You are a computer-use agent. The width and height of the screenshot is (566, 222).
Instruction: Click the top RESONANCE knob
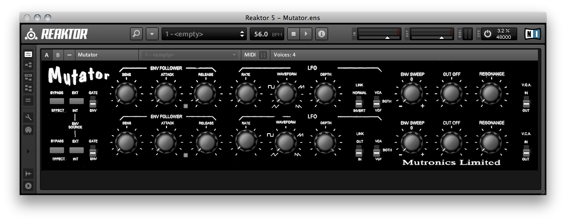click(491, 93)
